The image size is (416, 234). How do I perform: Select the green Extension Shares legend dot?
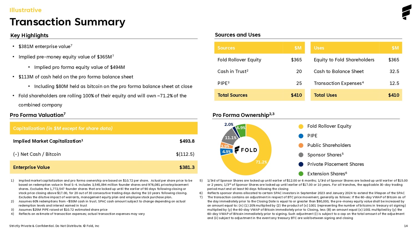301,174
